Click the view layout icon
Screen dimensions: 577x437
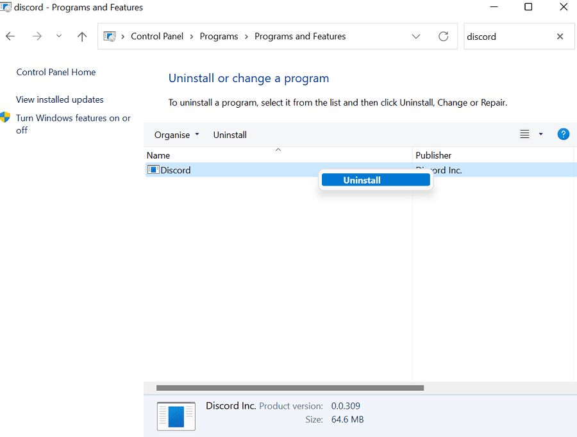point(524,134)
